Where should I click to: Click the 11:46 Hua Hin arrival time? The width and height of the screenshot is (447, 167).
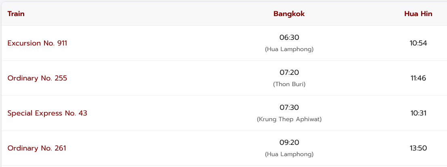pyautogui.click(x=418, y=78)
